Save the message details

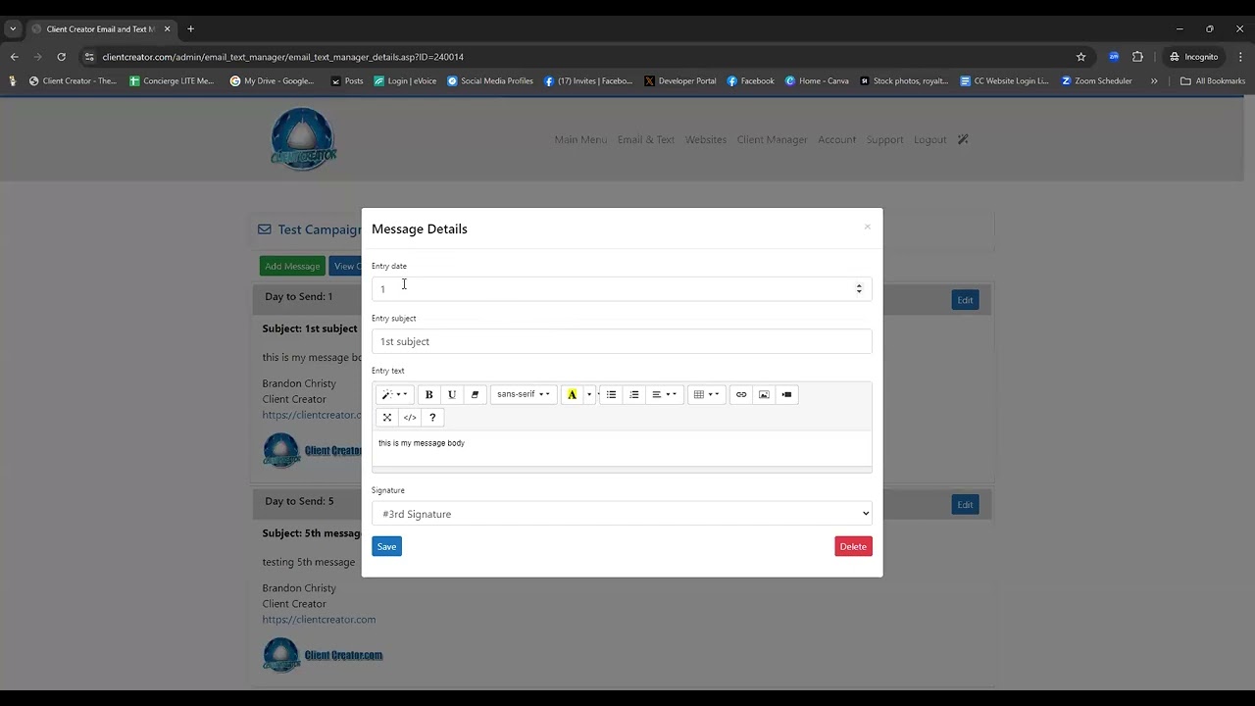click(386, 546)
